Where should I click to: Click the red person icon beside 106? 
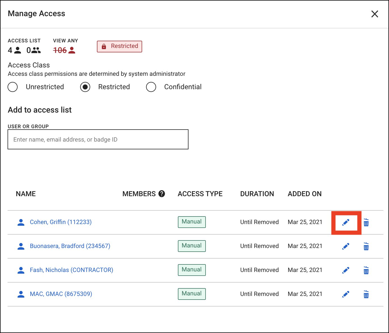pyautogui.click(x=73, y=50)
